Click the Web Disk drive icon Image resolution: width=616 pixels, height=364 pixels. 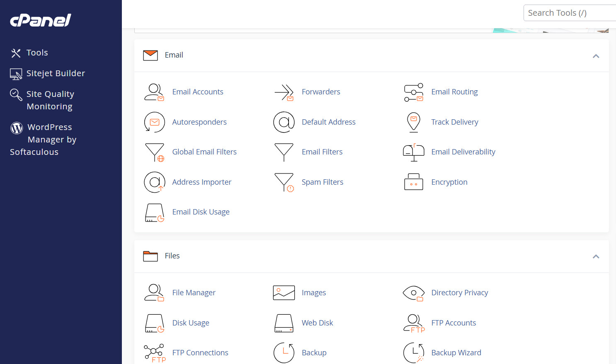click(284, 323)
